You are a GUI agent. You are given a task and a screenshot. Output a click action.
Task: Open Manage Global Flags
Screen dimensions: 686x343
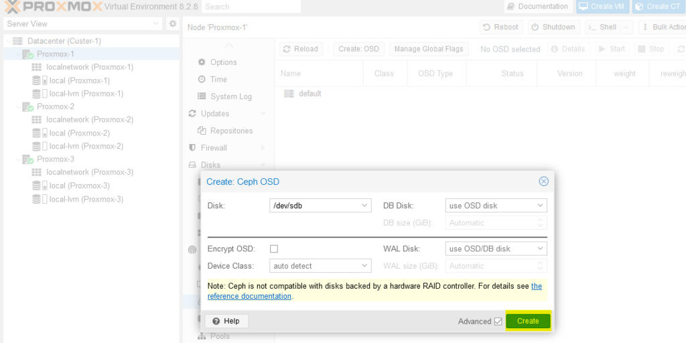point(429,49)
